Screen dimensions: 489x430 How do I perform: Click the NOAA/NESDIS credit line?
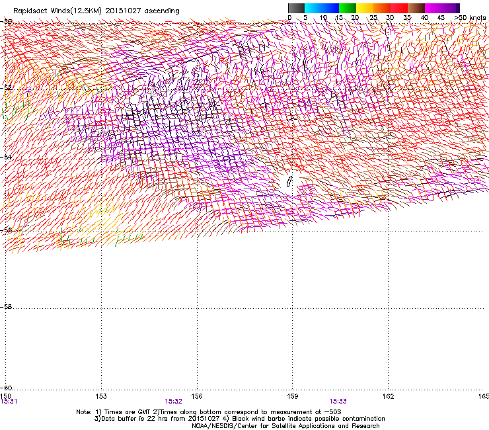click(x=285, y=426)
